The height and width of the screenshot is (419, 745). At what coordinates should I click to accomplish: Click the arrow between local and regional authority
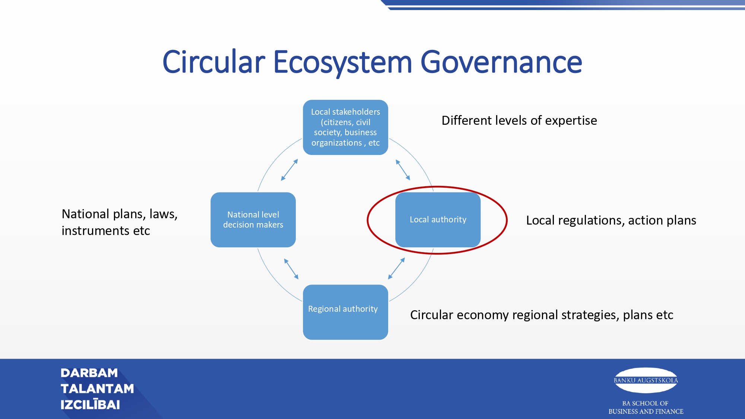[396, 269]
